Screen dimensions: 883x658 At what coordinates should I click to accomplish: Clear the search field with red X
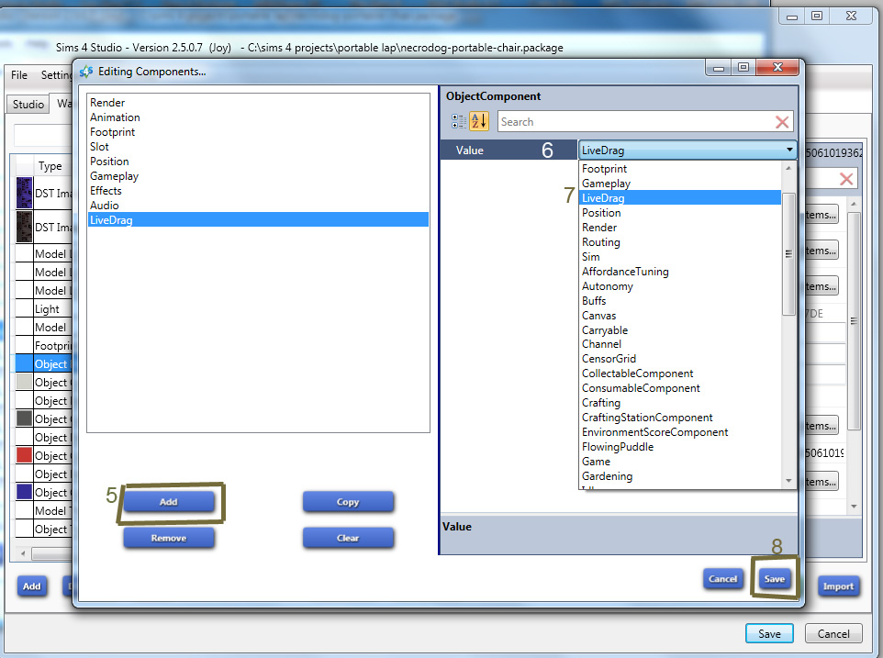click(x=782, y=122)
